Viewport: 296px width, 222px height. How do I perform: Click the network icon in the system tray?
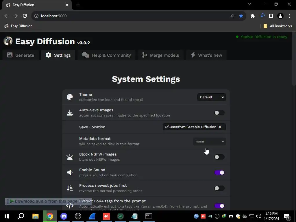pos(252,216)
